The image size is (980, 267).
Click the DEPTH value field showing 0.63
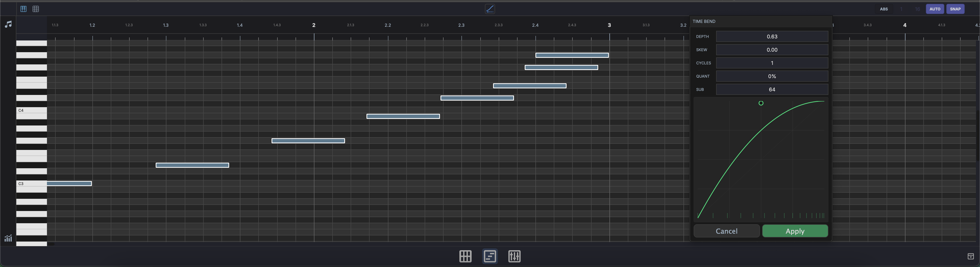[x=771, y=36]
